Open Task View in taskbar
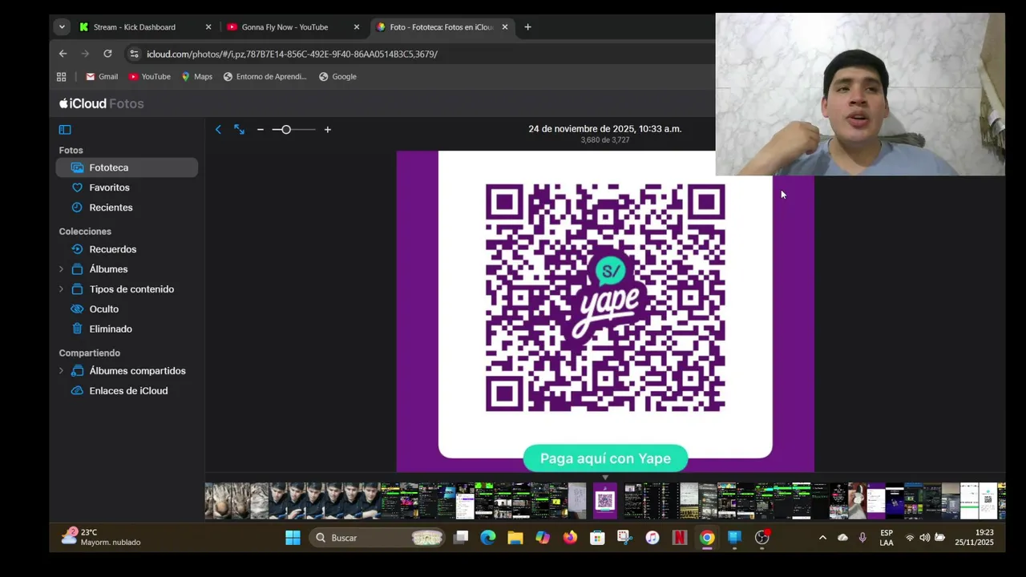 (461, 538)
